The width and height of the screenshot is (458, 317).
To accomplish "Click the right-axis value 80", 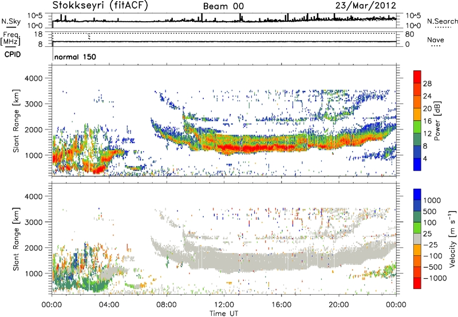I will pyautogui.click(x=409, y=34).
